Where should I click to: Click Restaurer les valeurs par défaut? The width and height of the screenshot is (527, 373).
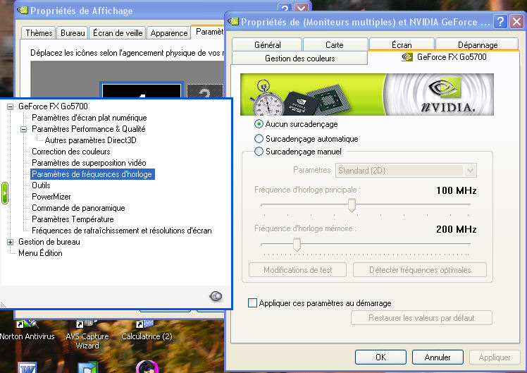(x=421, y=318)
